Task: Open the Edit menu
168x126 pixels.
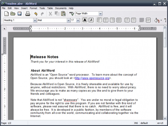Action: (10, 8)
